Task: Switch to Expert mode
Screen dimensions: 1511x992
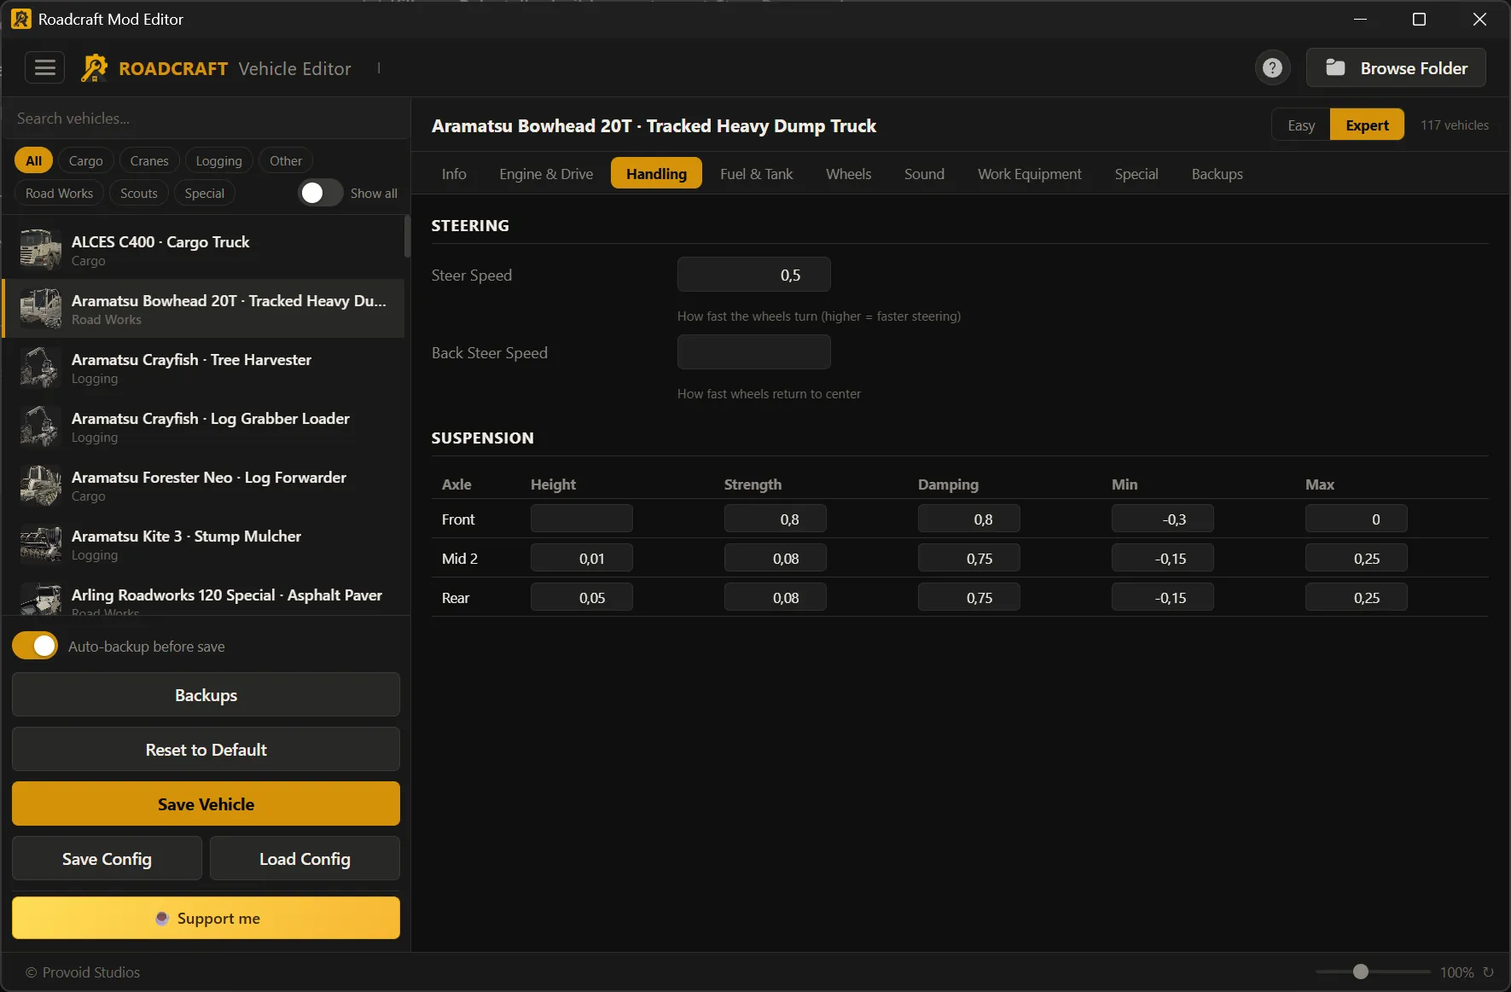Action: [x=1367, y=125]
